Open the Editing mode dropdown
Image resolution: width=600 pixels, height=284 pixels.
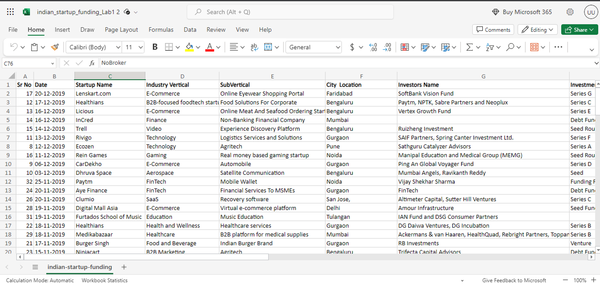pyautogui.click(x=538, y=30)
